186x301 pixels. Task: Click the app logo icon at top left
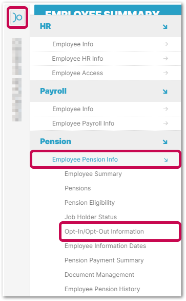(x=17, y=17)
